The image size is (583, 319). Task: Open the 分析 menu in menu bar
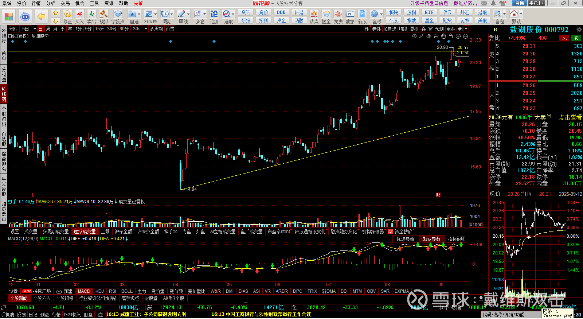pos(51,3)
